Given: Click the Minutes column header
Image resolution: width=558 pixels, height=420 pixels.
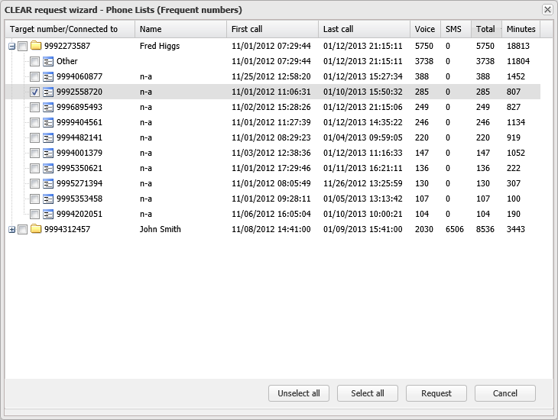Looking at the screenshot, I should point(521,29).
